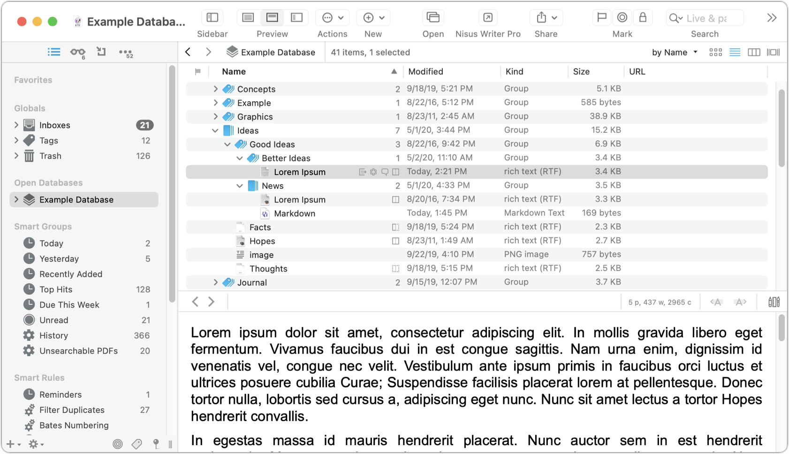
Task: Switch sidebar to reading list glasses tab
Action: (x=78, y=53)
